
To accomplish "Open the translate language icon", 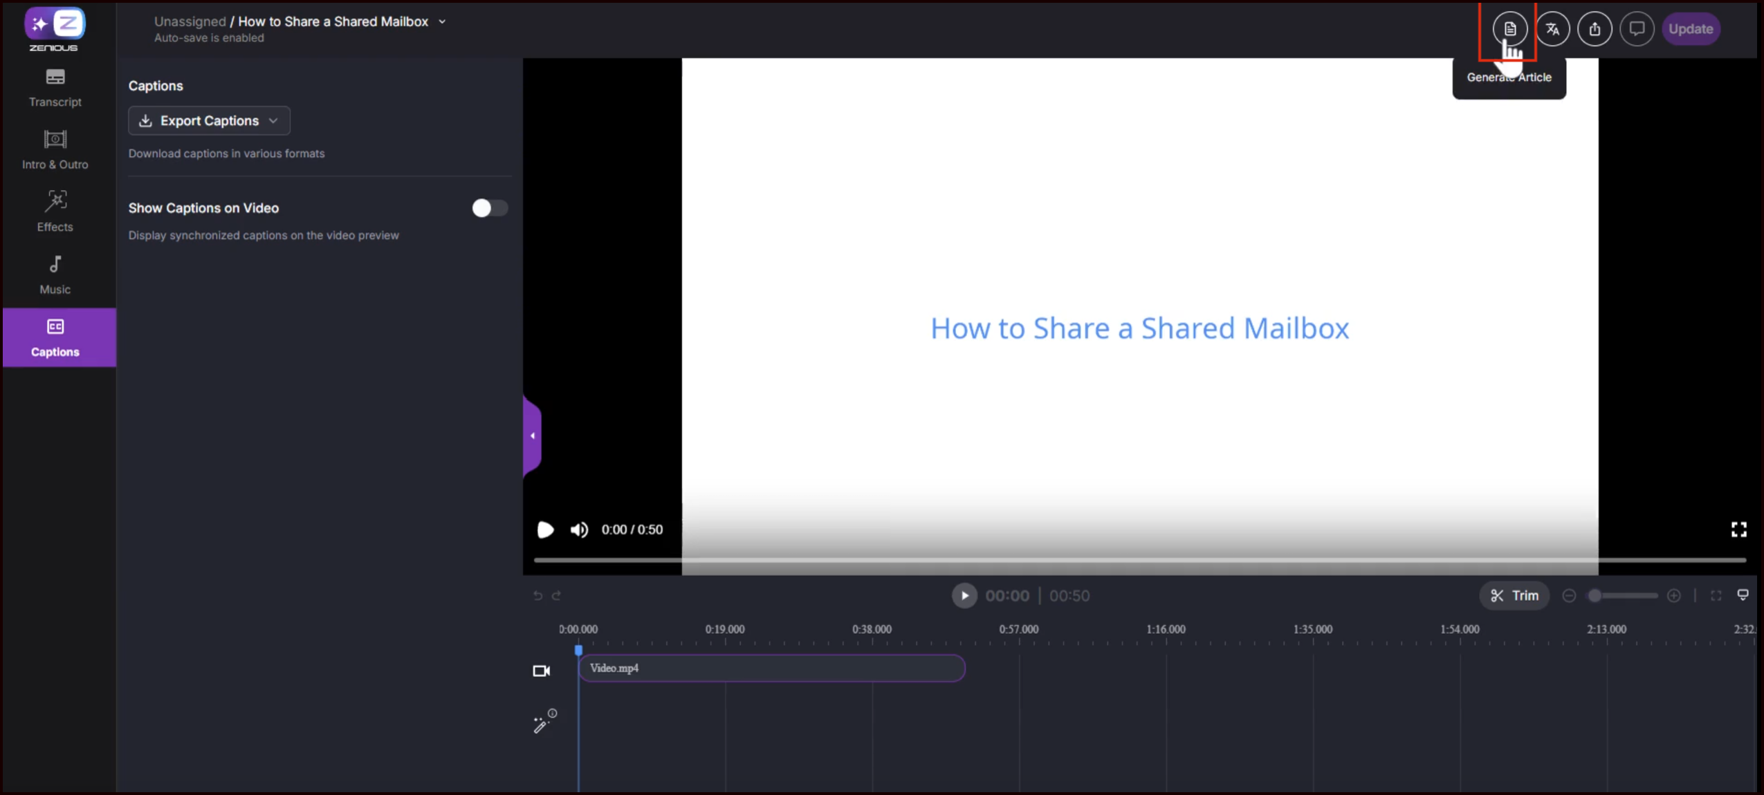I will point(1552,29).
